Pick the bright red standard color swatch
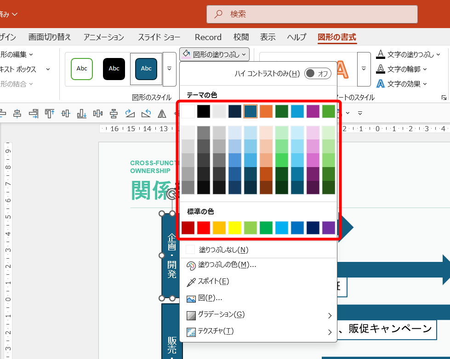The height and width of the screenshot is (359, 450). (204, 228)
